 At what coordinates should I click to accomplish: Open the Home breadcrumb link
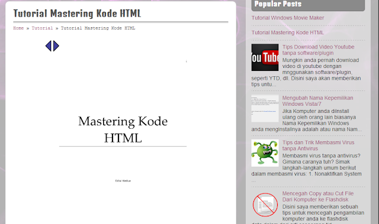tap(18, 28)
